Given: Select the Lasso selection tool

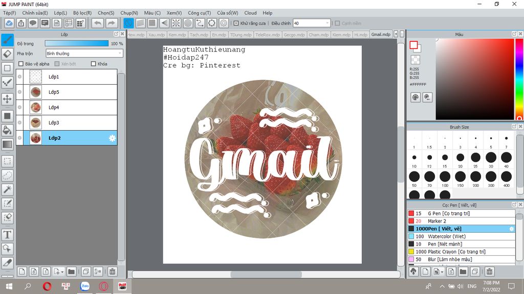Looking at the screenshot, I should (x=7, y=176).
